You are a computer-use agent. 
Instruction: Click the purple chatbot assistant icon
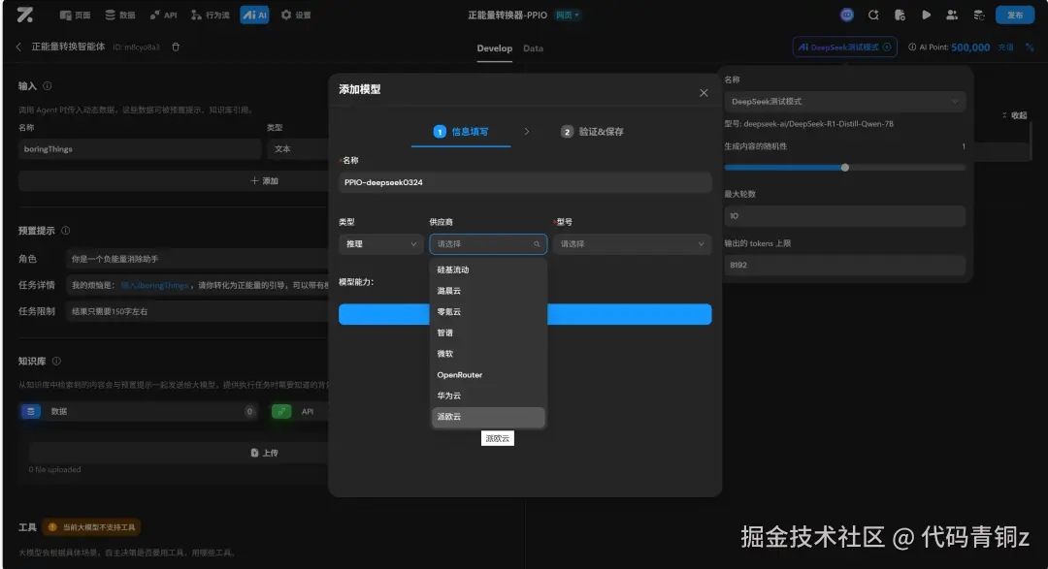(847, 15)
